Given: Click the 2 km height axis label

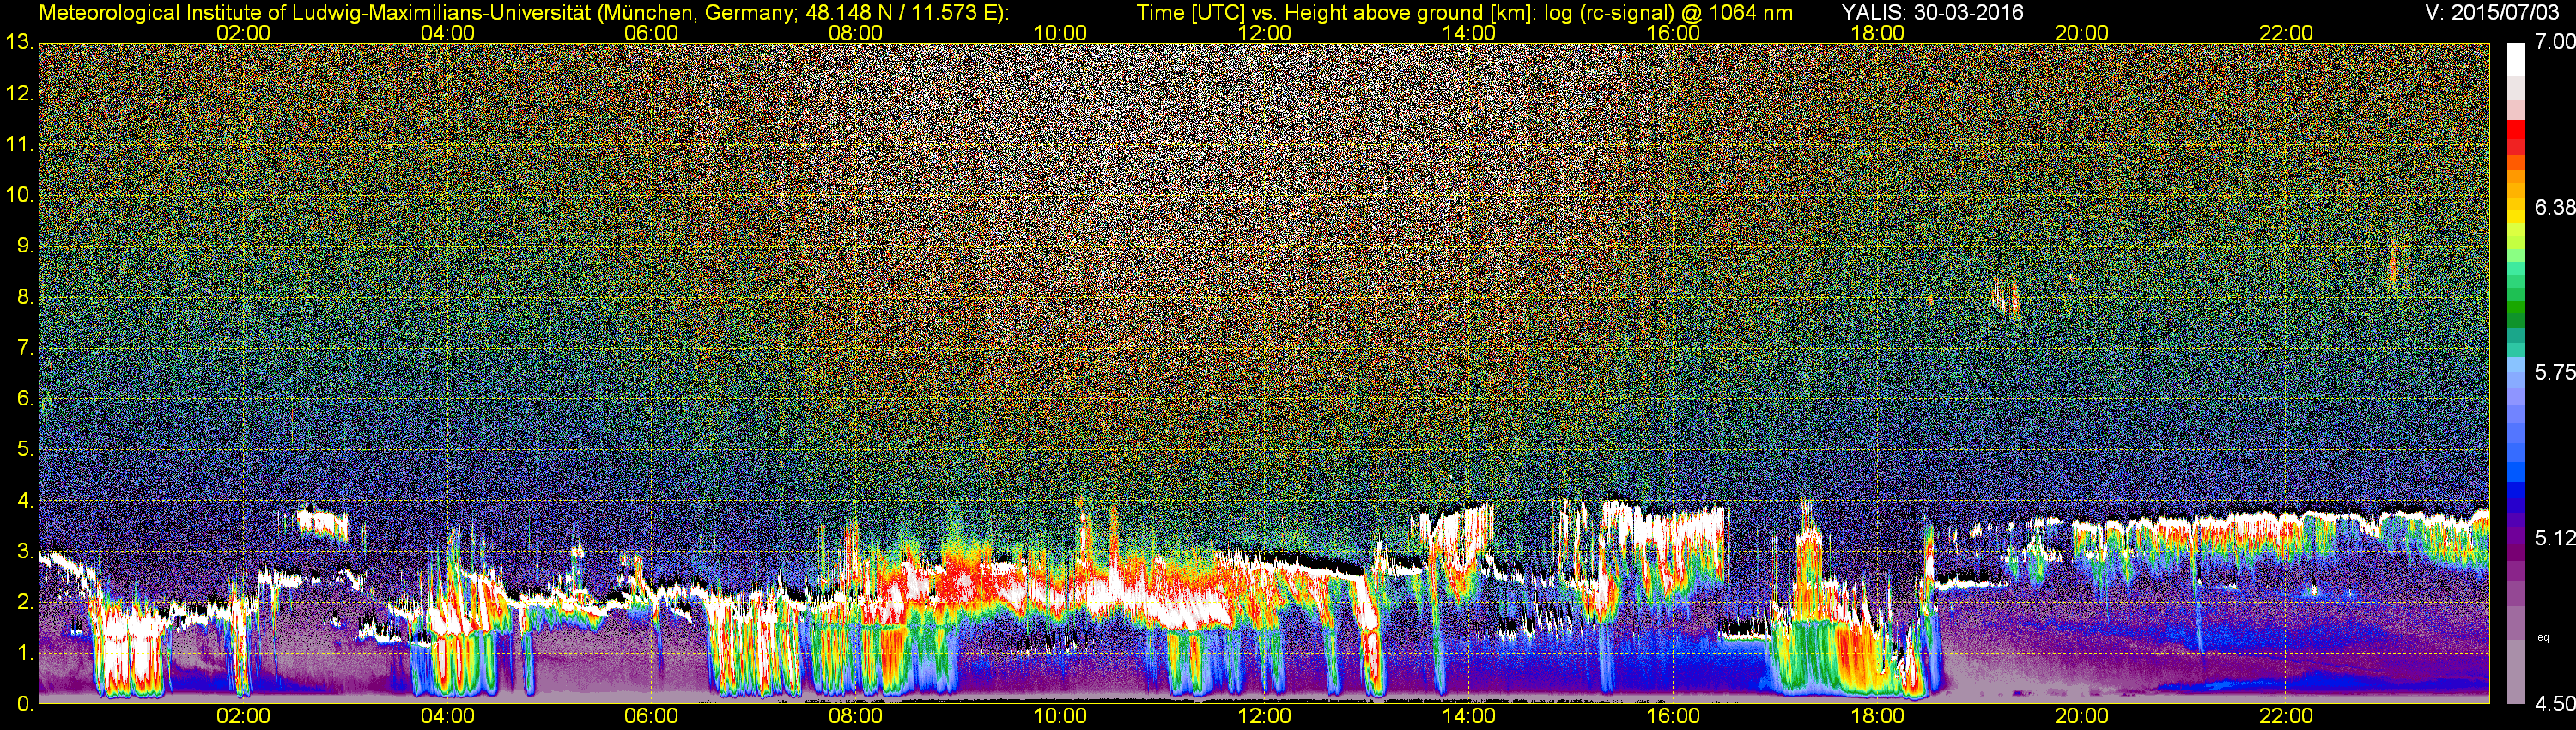Looking at the screenshot, I should click(24, 602).
